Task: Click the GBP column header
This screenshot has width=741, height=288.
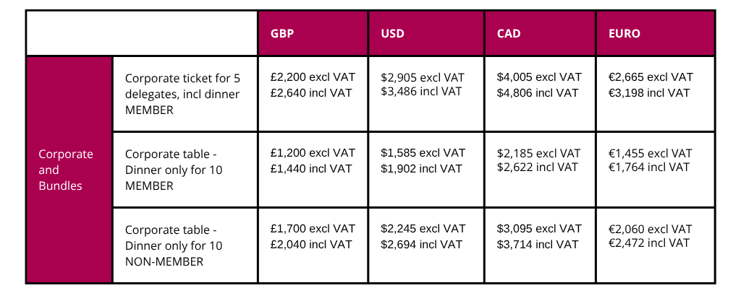Action: (x=313, y=33)
